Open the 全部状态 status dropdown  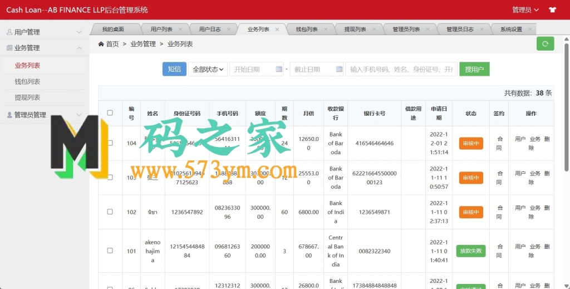[x=208, y=69]
